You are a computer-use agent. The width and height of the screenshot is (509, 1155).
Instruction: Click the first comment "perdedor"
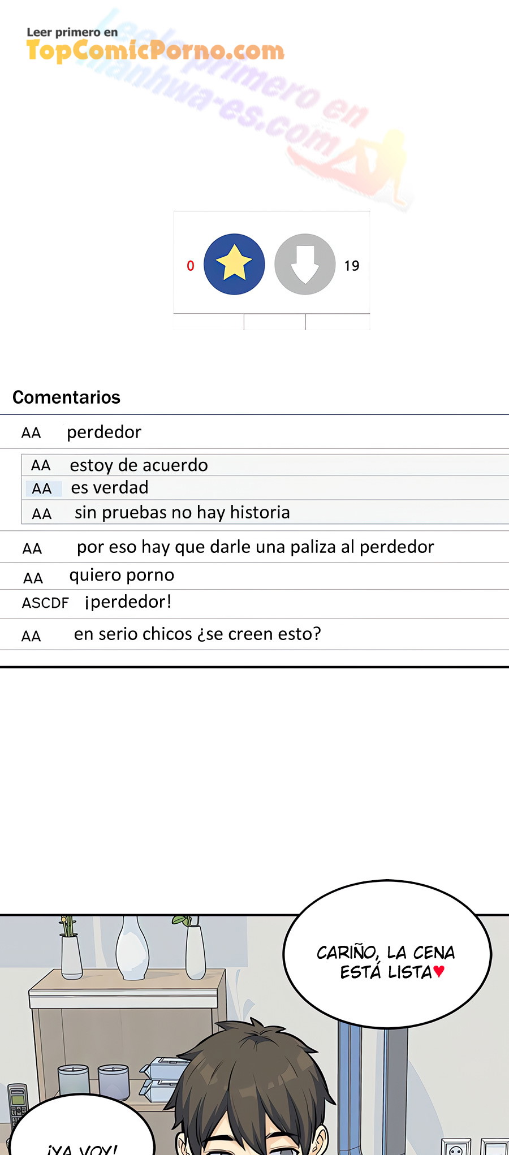104,432
